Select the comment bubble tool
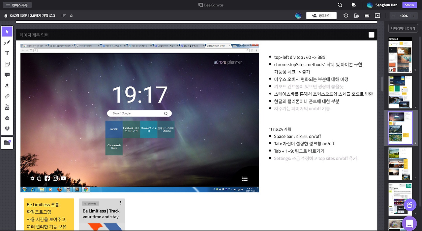422x231 pixels. pyautogui.click(x=7, y=75)
